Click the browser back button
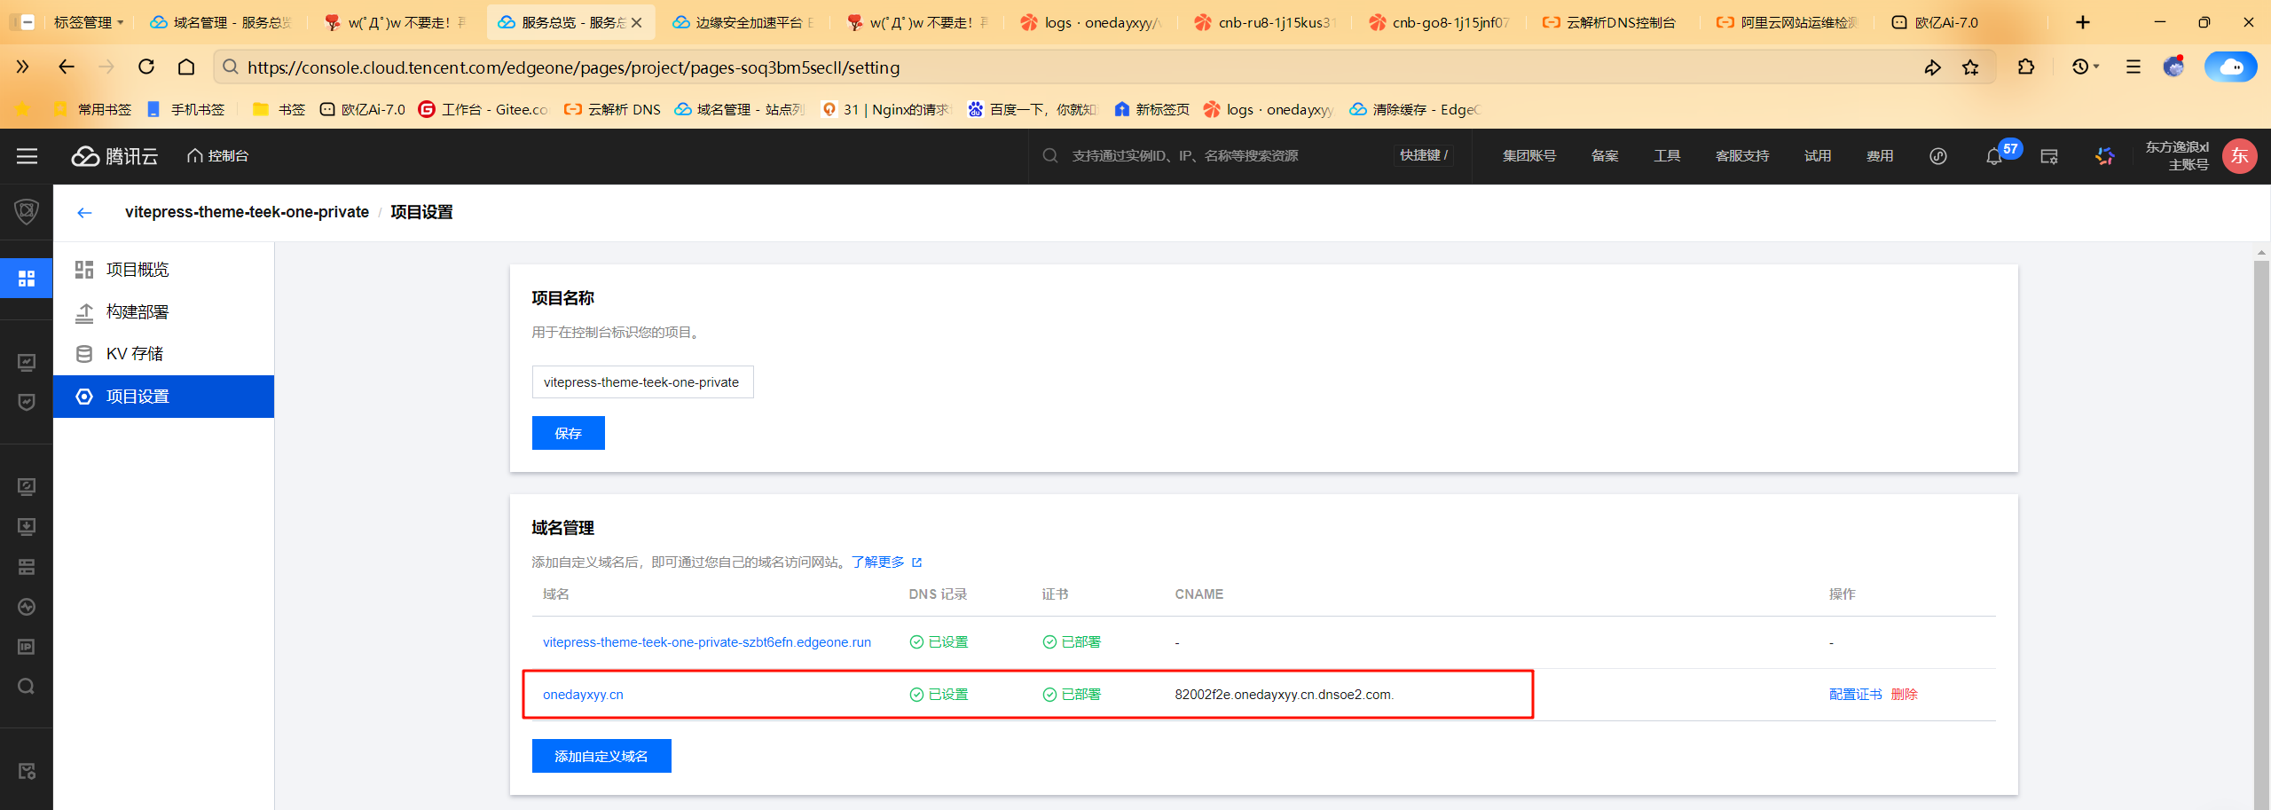The width and height of the screenshot is (2271, 810). (x=66, y=67)
